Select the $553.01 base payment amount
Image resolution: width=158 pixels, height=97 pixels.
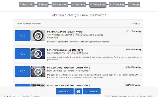pos(136,23)
